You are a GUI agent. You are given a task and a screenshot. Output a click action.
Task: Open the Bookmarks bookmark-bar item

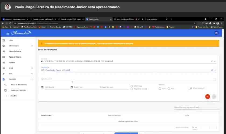15,27
